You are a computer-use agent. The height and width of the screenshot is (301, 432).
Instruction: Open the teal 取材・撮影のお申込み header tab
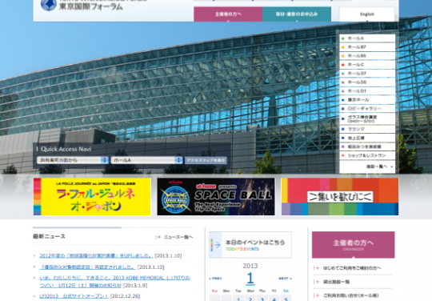coord(297,14)
